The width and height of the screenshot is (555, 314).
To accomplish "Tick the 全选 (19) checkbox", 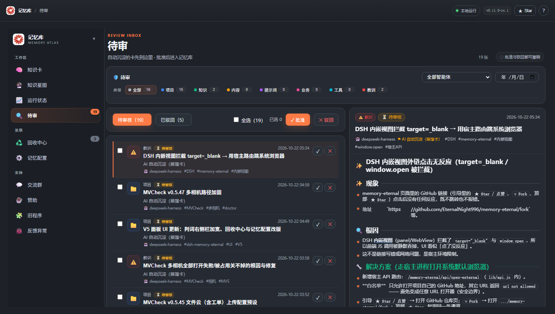I will tap(236, 120).
